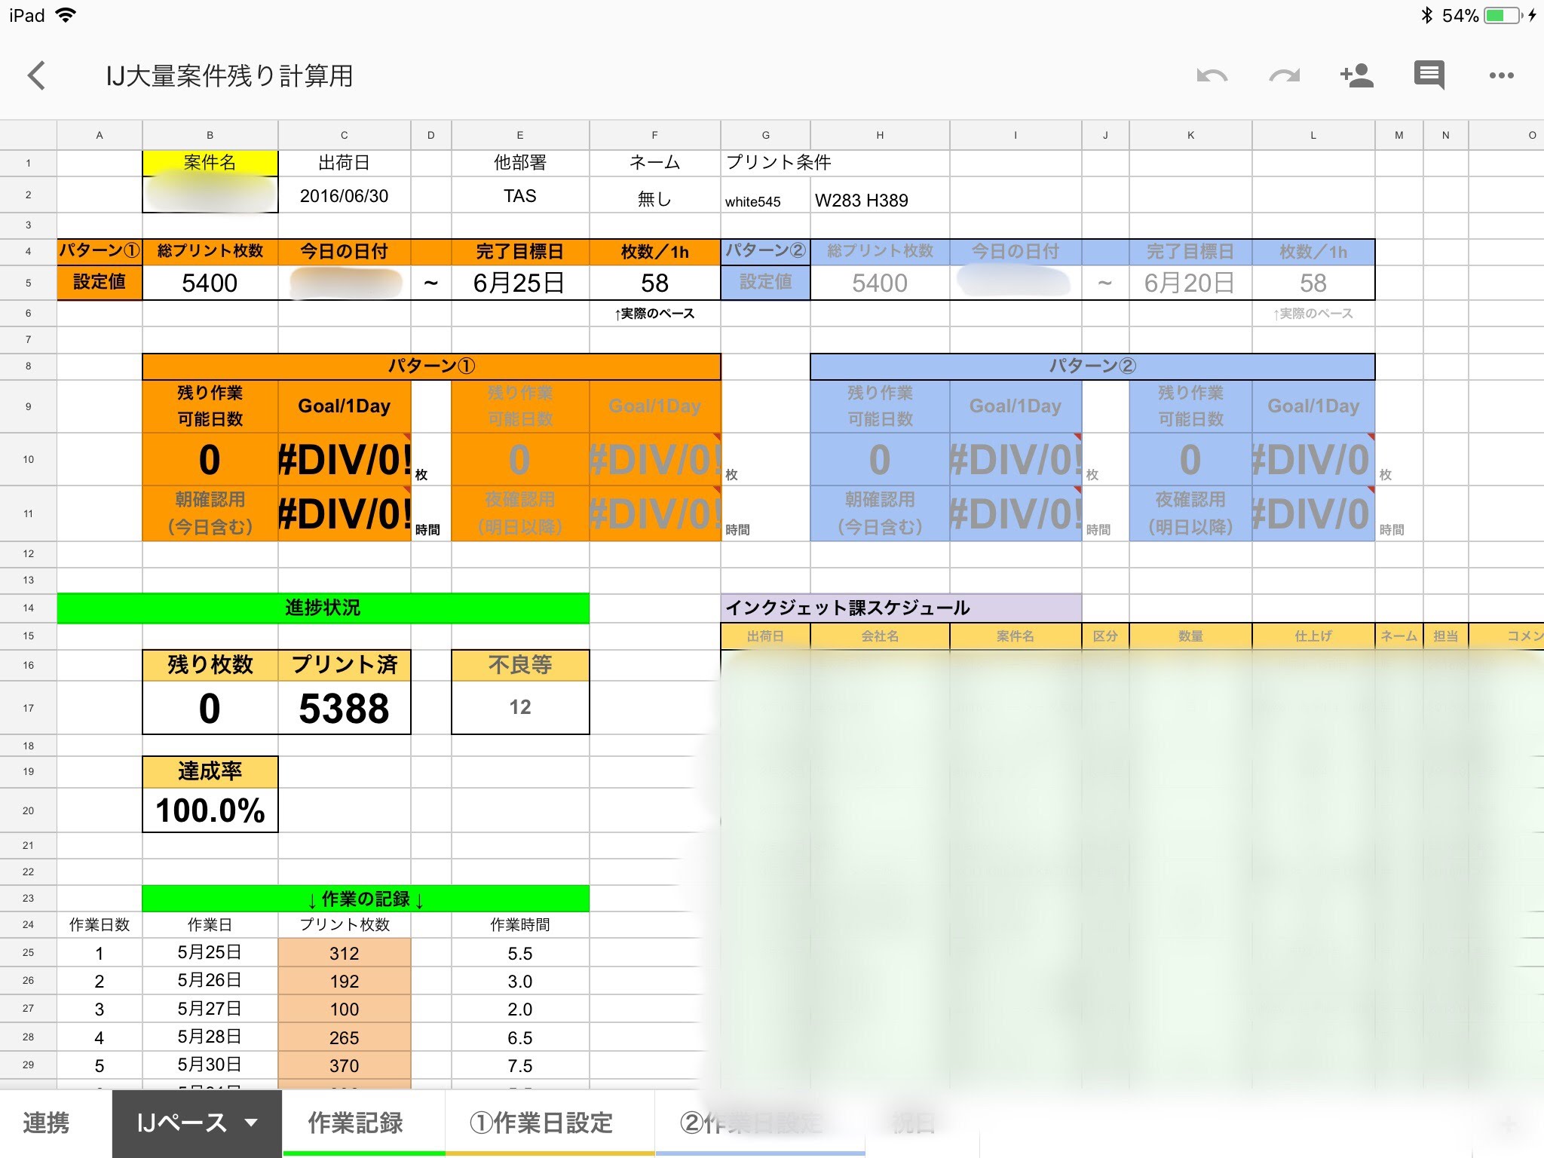Click the undo icon

(1212, 75)
